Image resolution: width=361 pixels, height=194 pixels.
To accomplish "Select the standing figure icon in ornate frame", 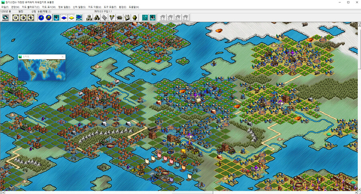I will pos(31,18).
